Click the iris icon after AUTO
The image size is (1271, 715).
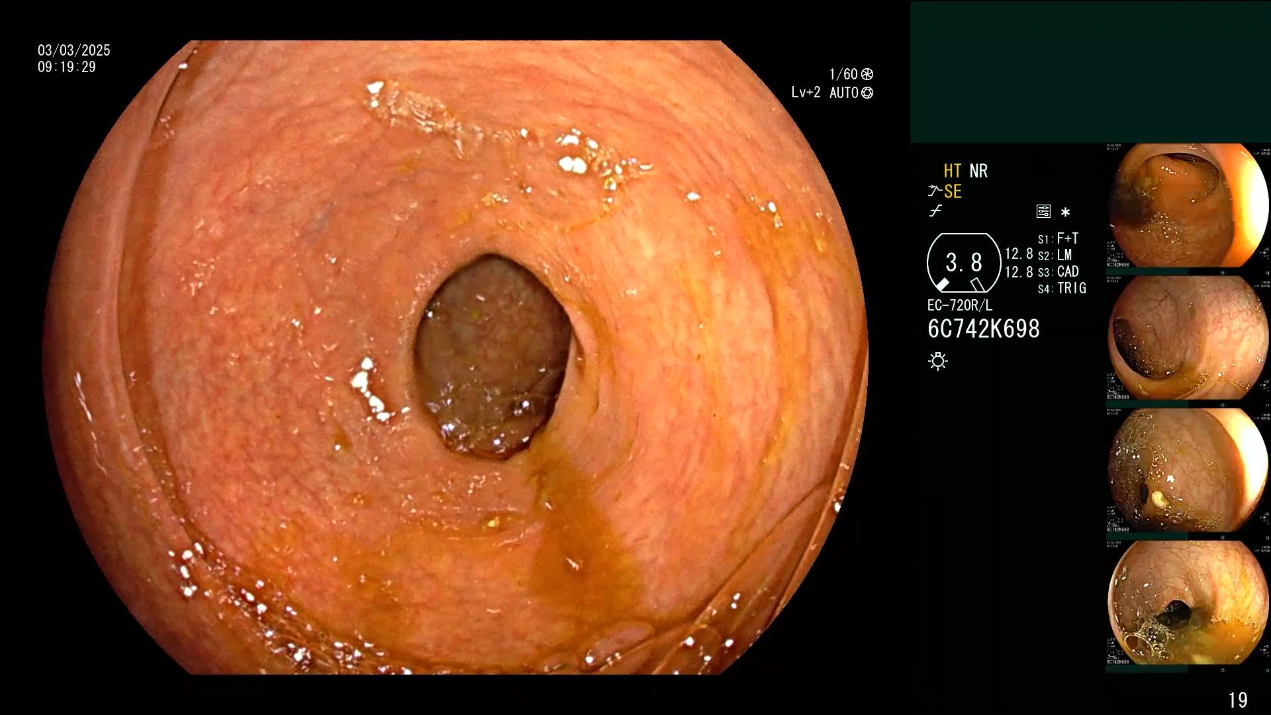pyautogui.click(x=867, y=93)
